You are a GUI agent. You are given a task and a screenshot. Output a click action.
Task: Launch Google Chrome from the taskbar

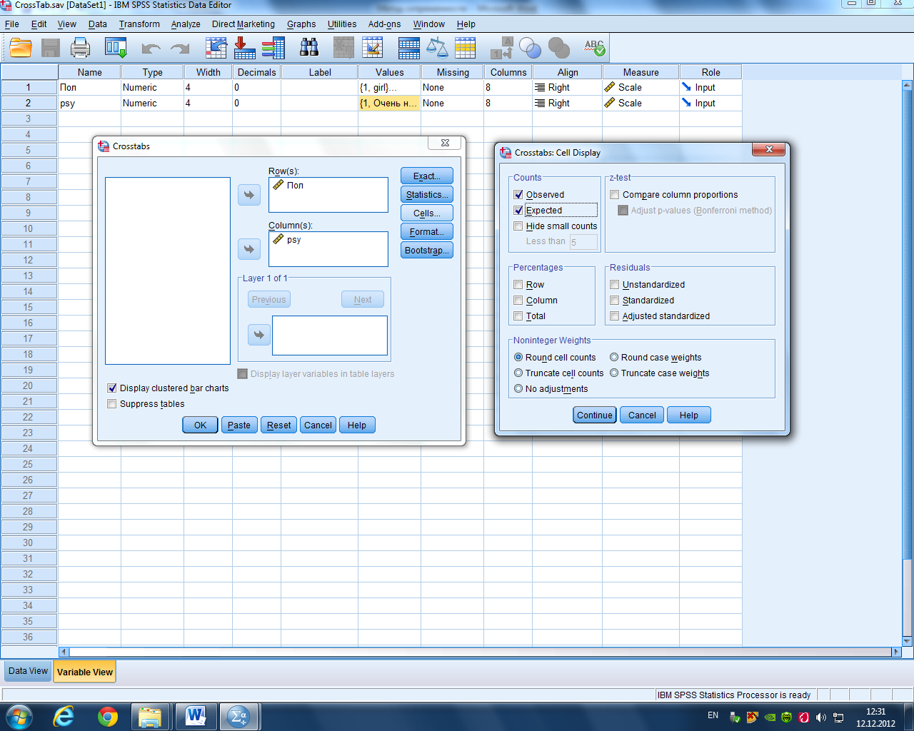click(x=108, y=716)
